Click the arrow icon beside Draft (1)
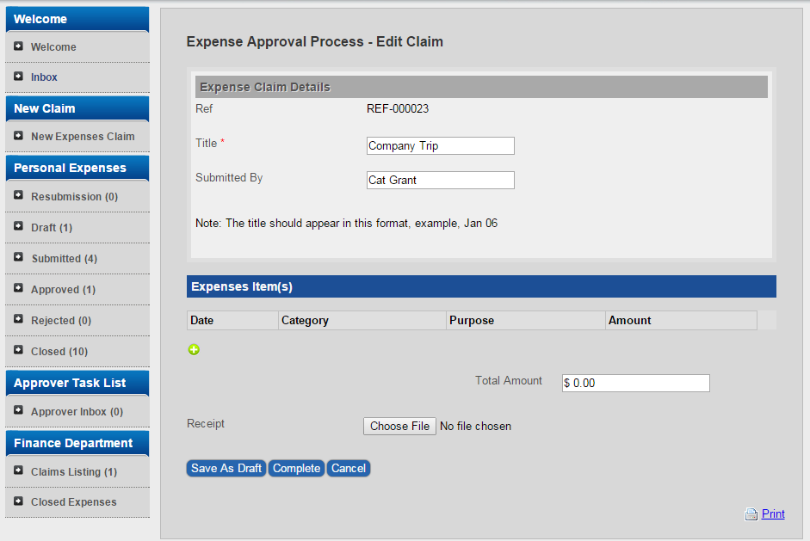The image size is (810, 541). point(19,225)
